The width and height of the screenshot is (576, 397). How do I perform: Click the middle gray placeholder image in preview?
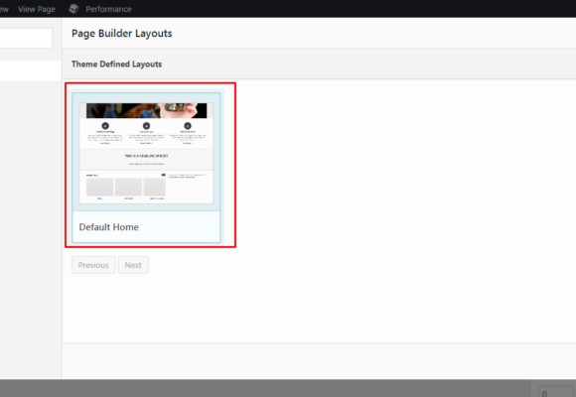pos(128,187)
